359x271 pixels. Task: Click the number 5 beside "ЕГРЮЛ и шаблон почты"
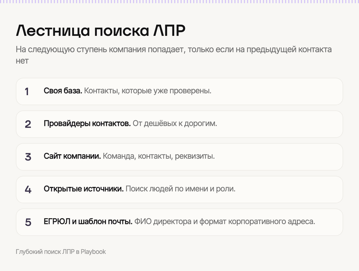(28, 222)
